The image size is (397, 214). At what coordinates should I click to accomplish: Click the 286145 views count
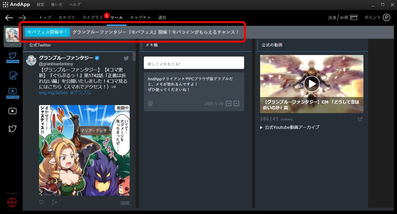click(x=276, y=119)
